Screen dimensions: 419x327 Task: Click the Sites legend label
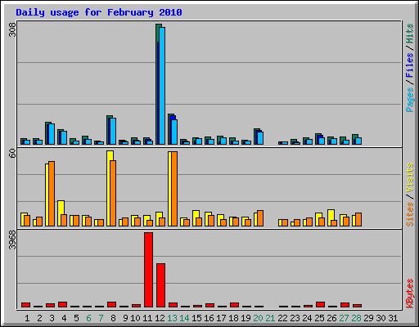pyautogui.click(x=409, y=214)
